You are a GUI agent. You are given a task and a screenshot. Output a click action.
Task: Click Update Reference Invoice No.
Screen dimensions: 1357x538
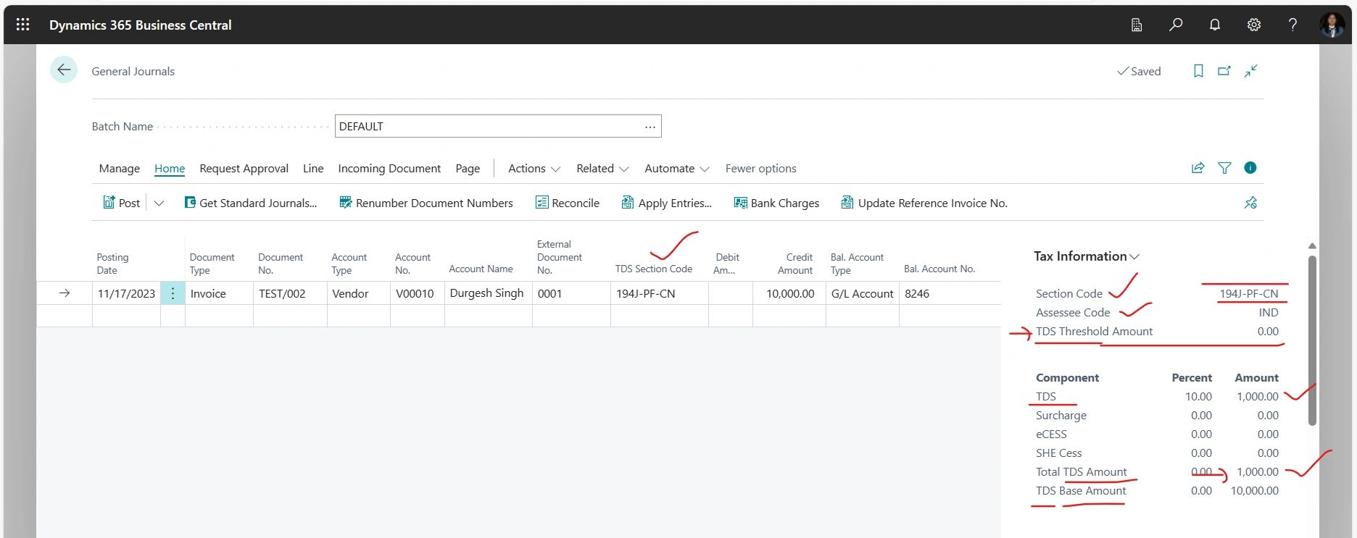tap(924, 203)
